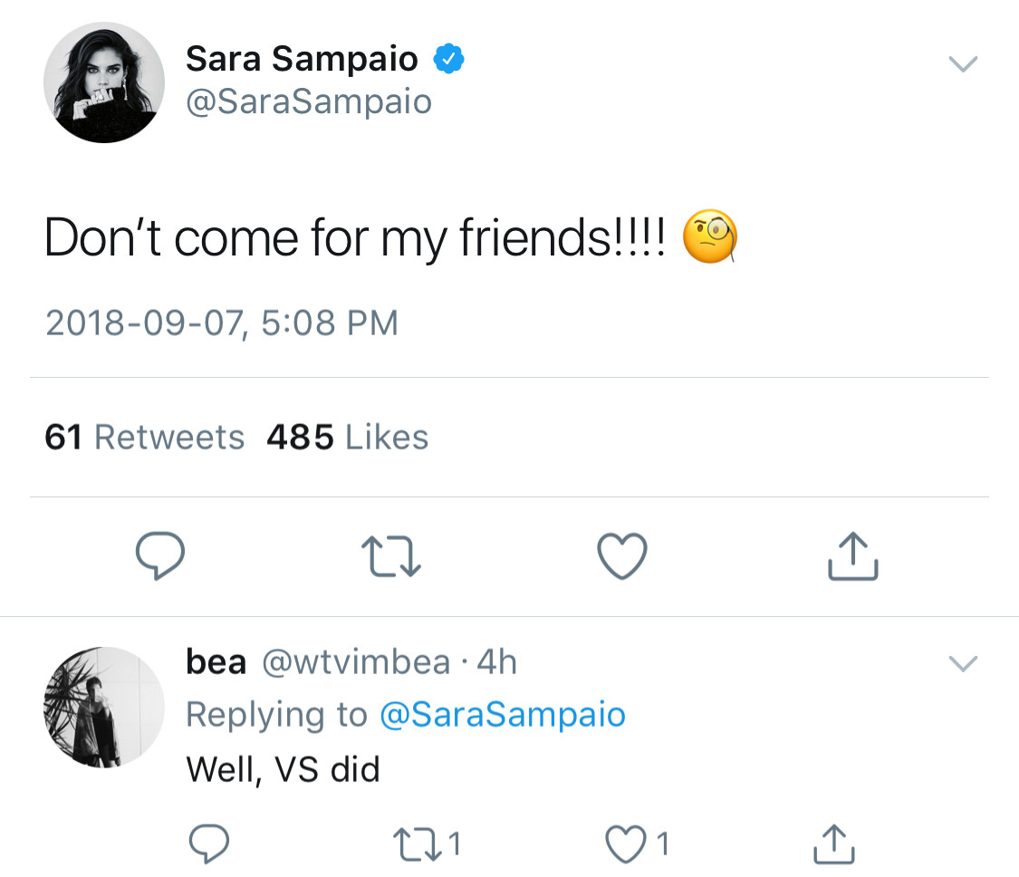The width and height of the screenshot is (1019, 877).
Task: Click the @SaraSampaio handle under the name
Action: [309, 101]
